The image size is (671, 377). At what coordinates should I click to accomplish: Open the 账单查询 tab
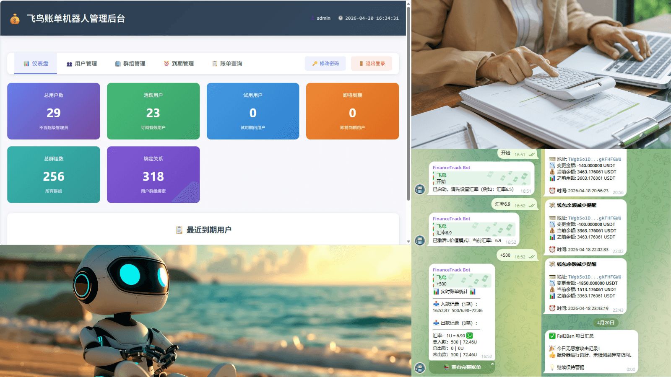pos(227,64)
